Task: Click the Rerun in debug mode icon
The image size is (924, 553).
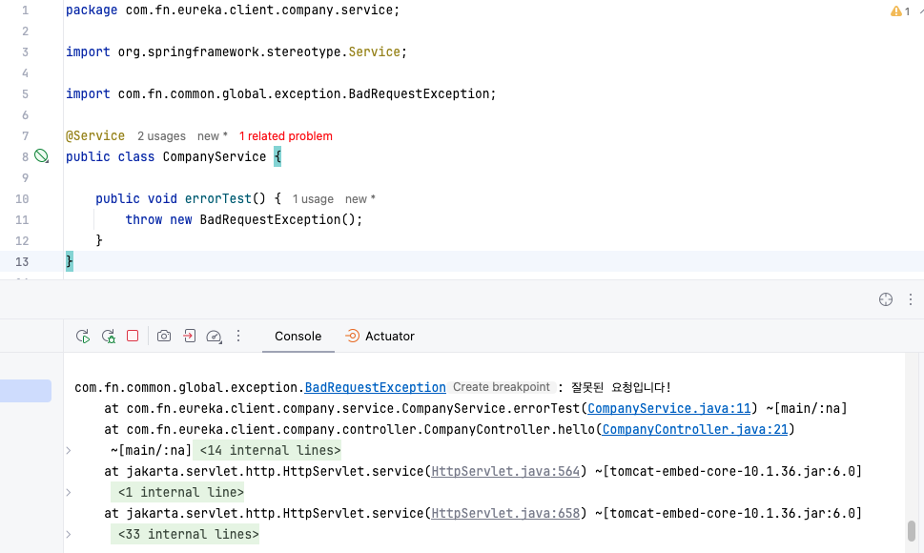Action: [x=109, y=337]
